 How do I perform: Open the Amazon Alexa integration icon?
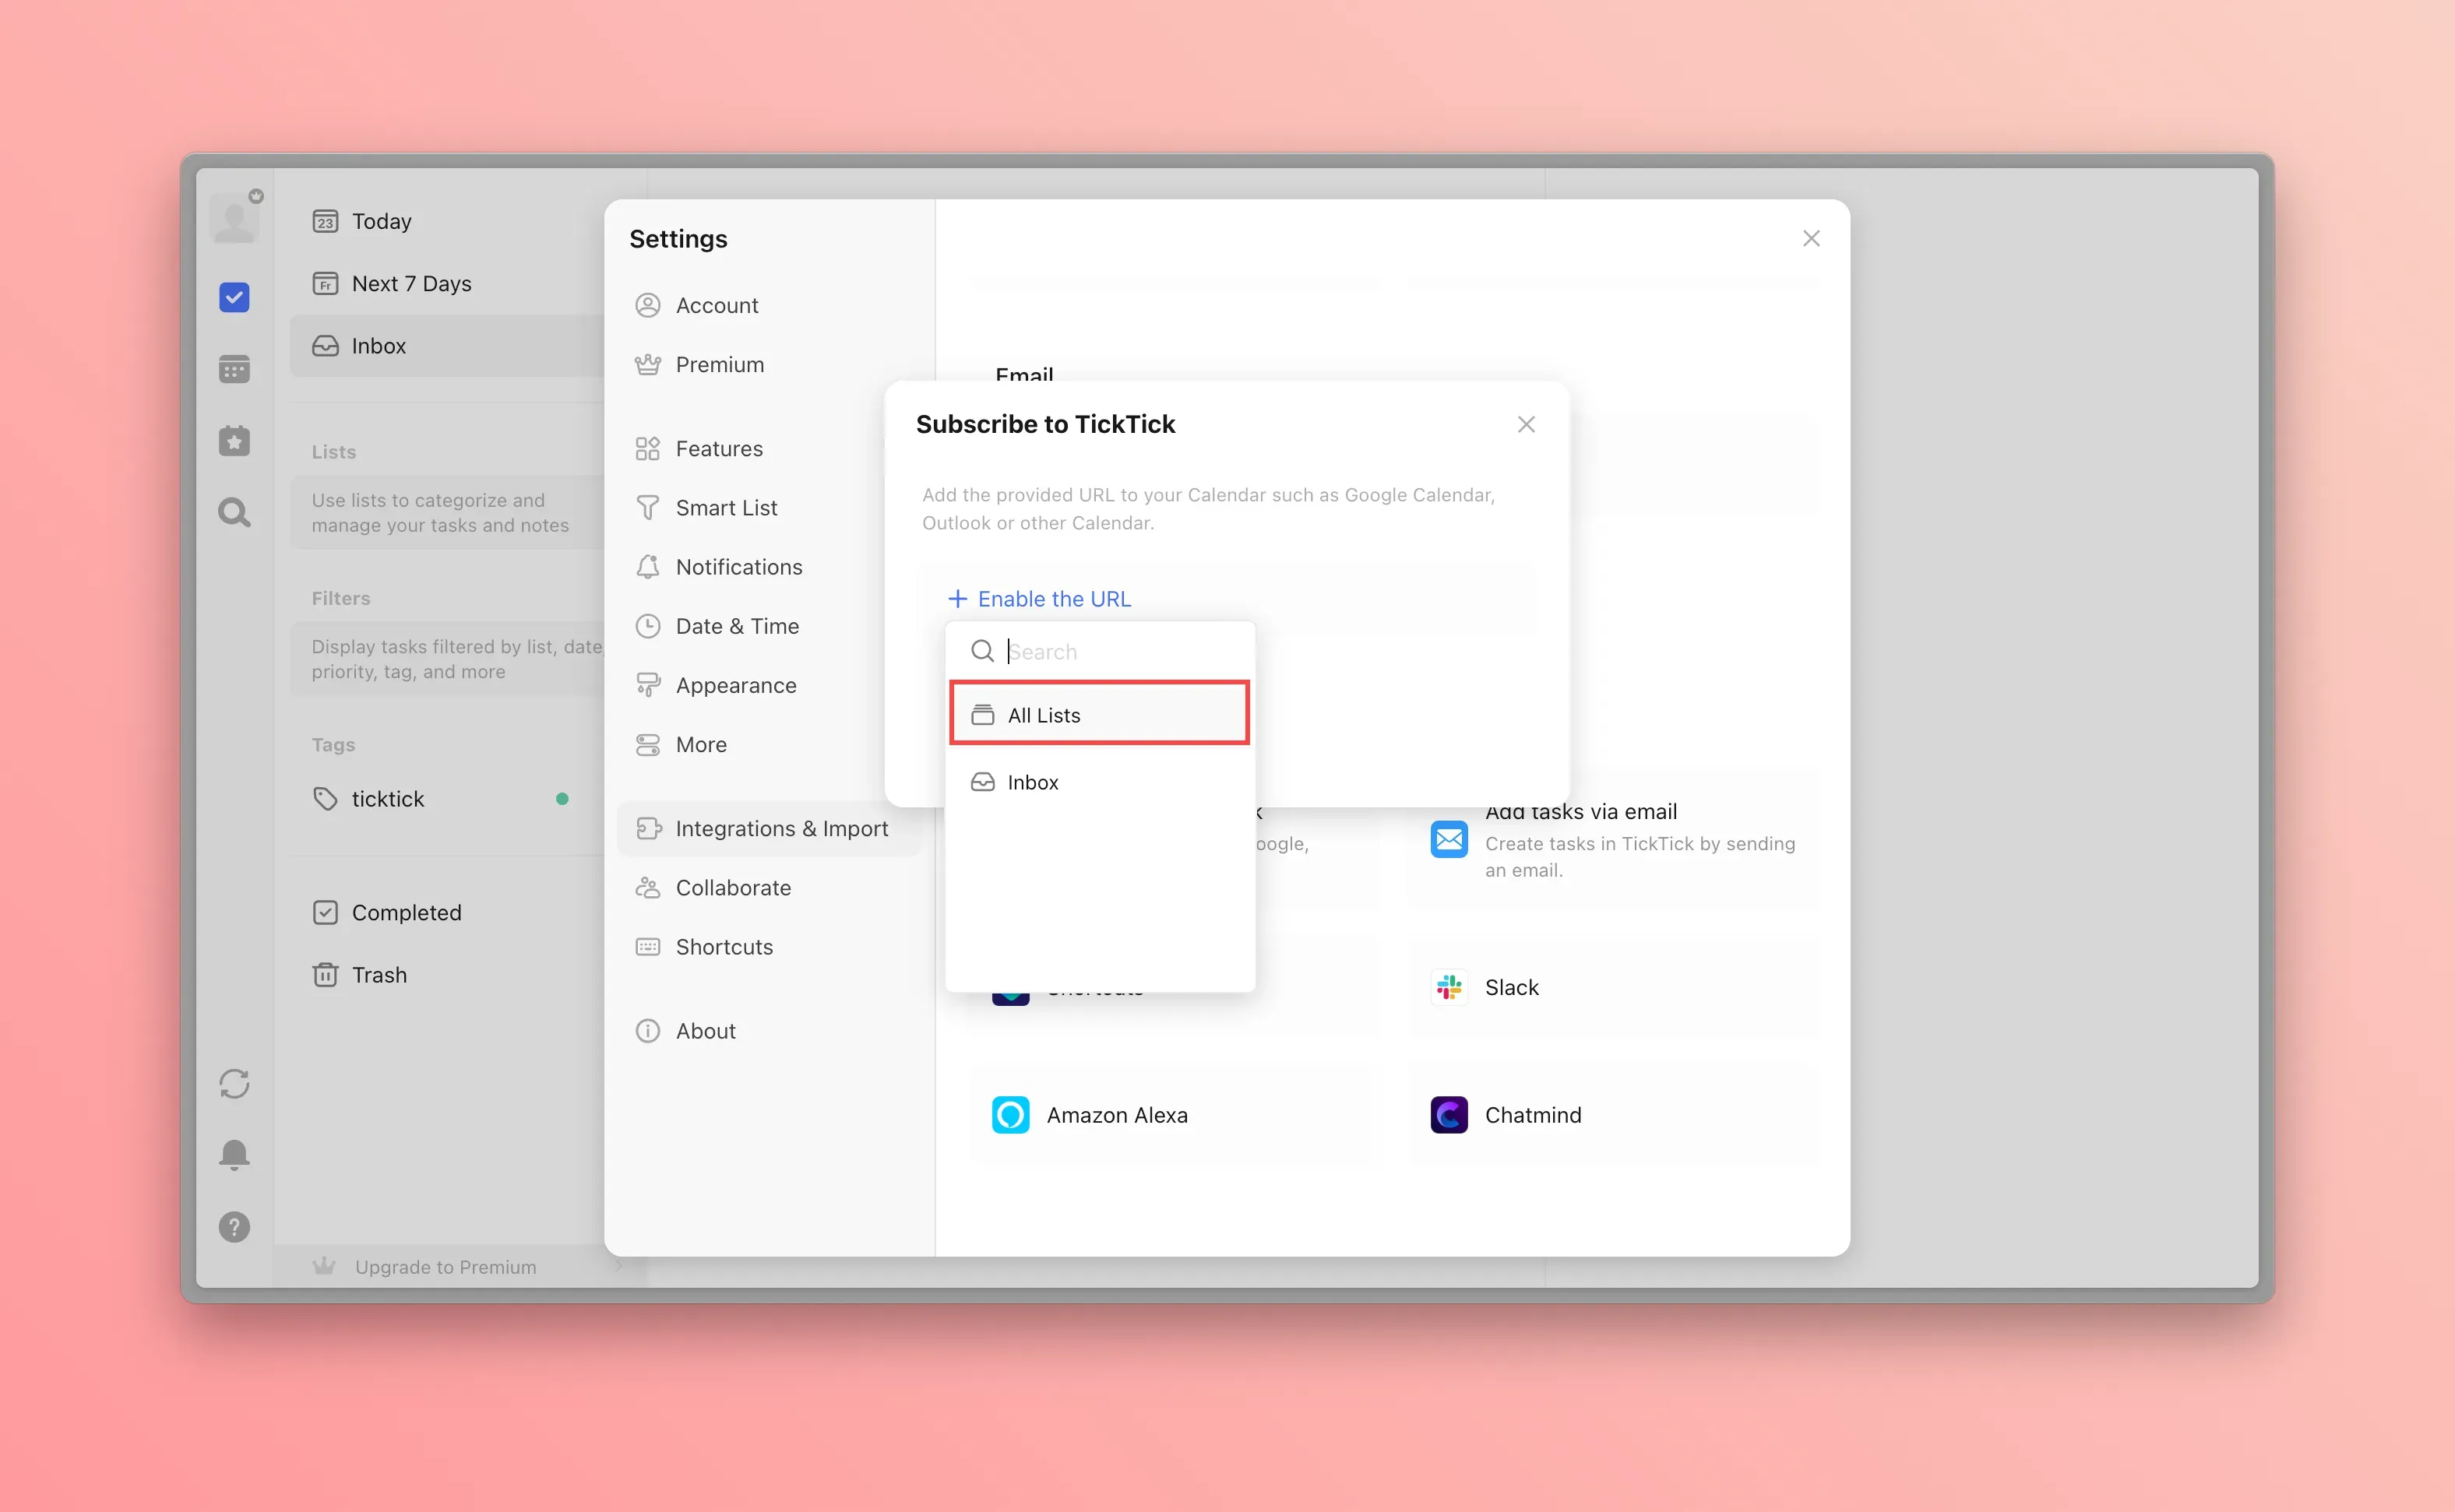1010,1115
